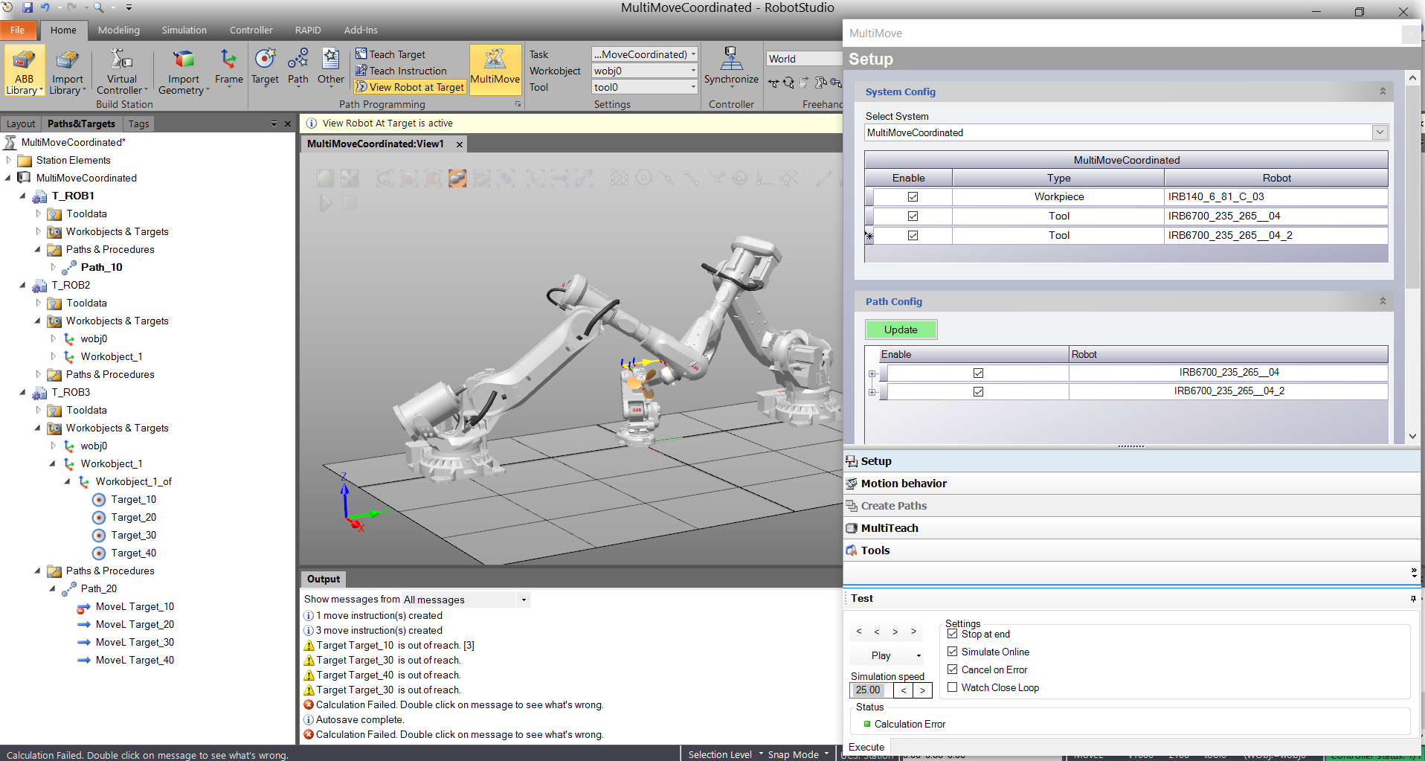Expand the Station Elements folder
The height and width of the screenshot is (761, 1425).
(9, 160)
